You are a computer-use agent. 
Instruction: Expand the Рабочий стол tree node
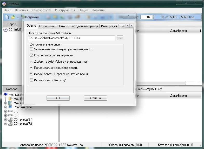coord(5,107)
